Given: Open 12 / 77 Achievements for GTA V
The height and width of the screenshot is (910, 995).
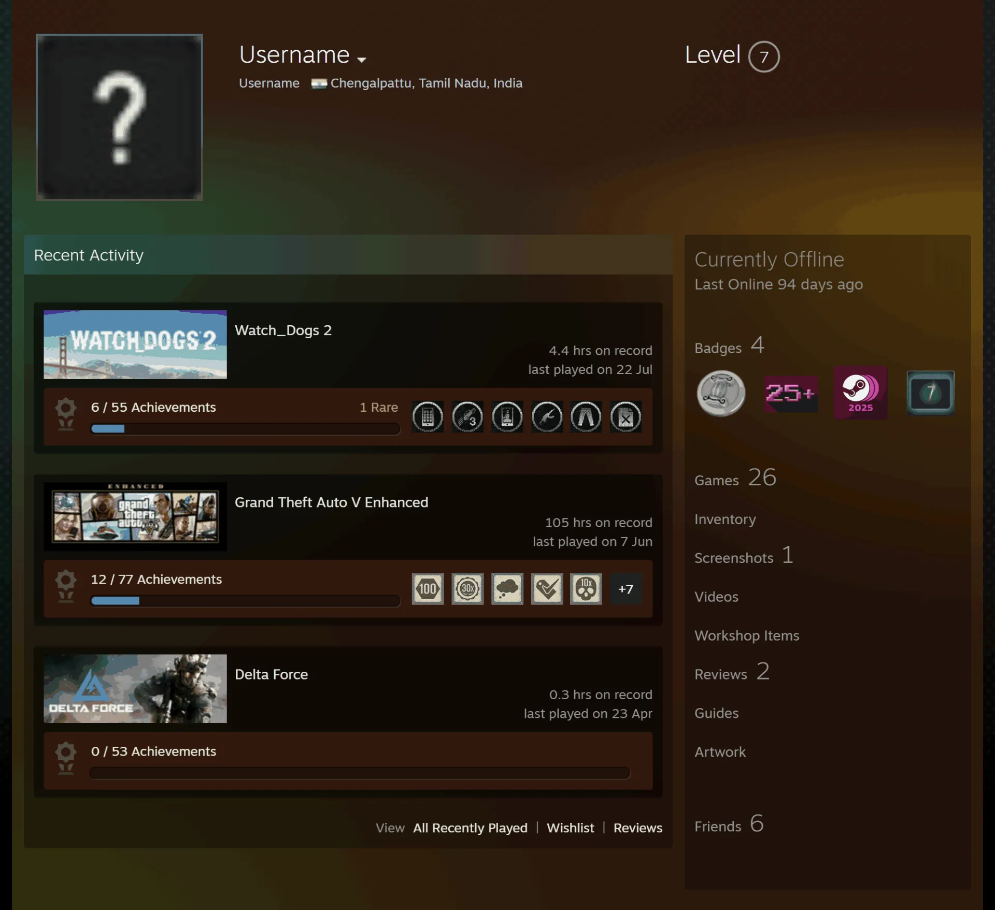Looking at the screenshot, I should (x=156, y=579).
